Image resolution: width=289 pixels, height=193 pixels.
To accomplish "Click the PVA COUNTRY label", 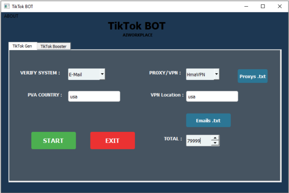I will click(x=45, y=95).
